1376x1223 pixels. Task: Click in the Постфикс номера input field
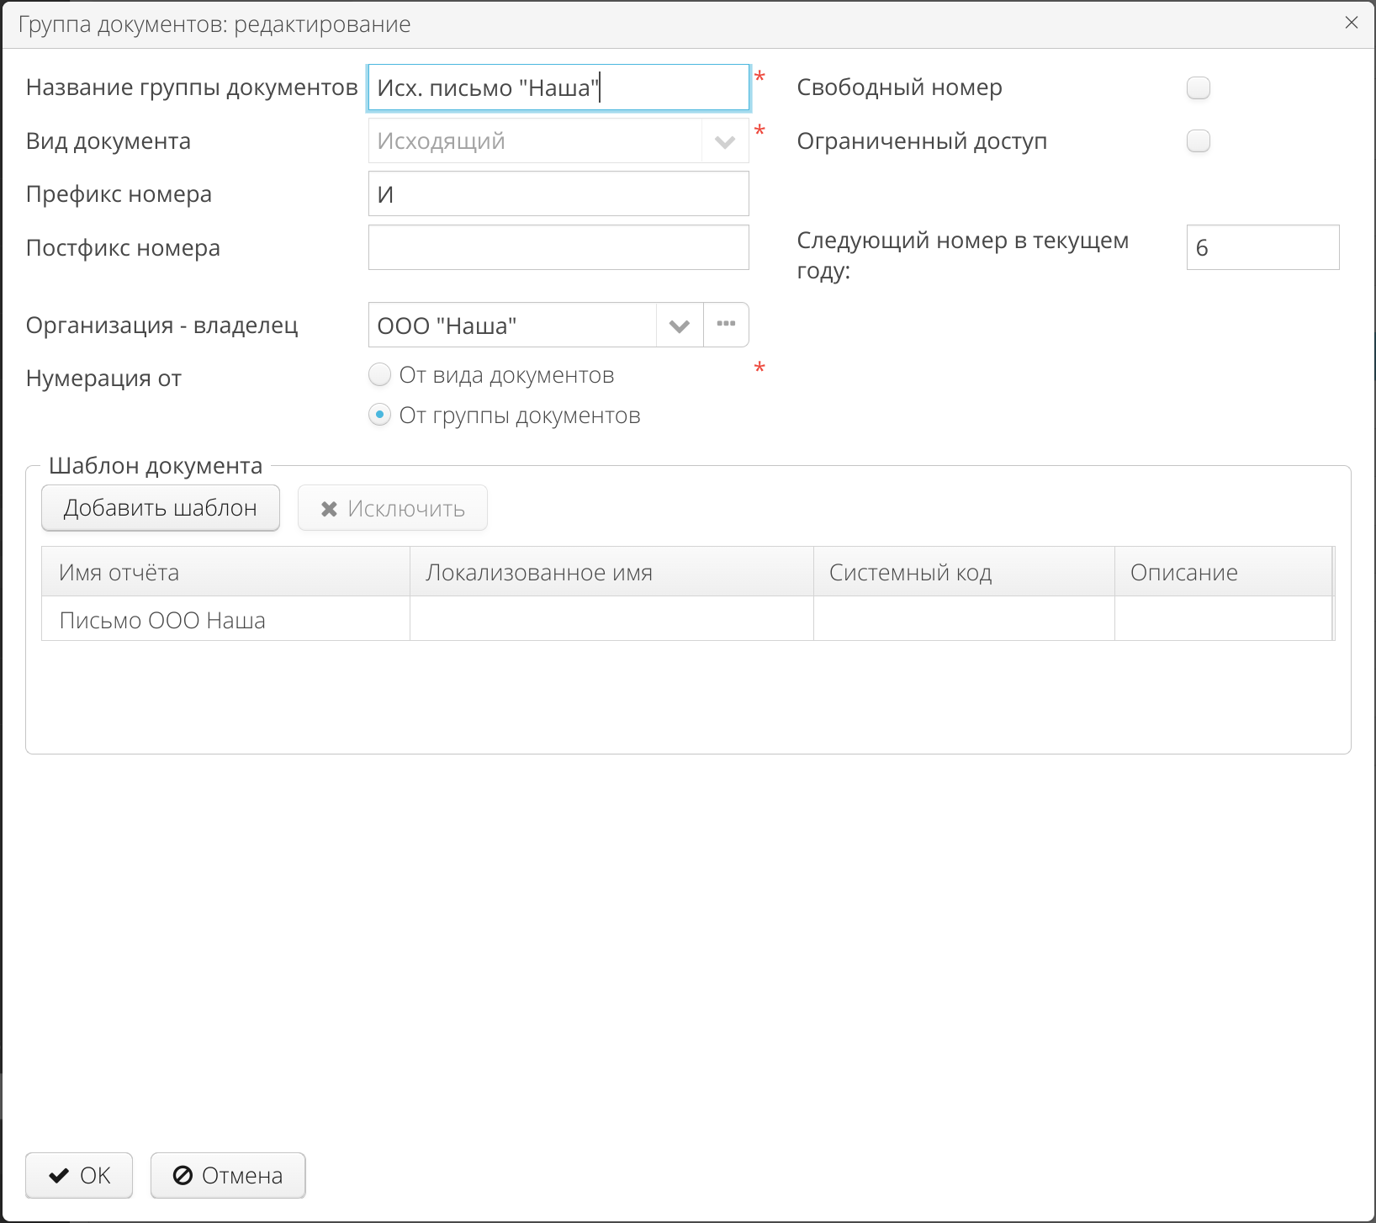(x=558, y=246)
